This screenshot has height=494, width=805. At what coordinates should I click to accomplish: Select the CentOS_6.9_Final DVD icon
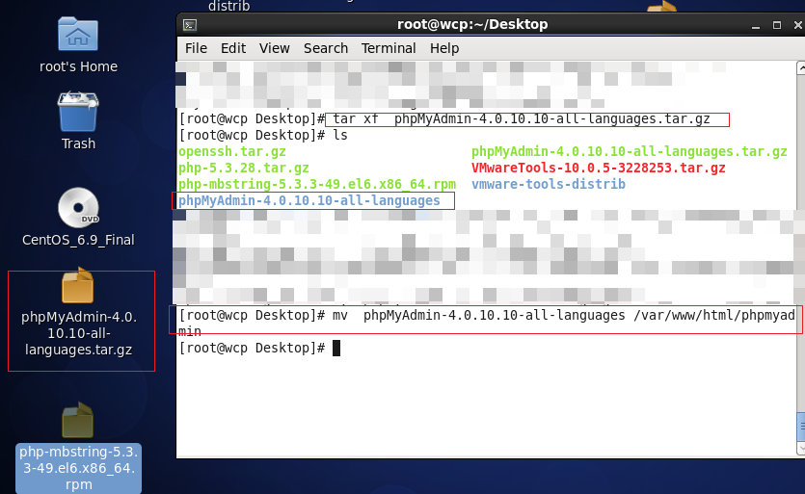coord(78,208)
